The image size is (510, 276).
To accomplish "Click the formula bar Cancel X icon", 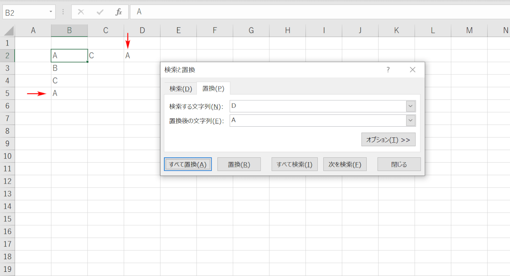I will tap(81, 12).
